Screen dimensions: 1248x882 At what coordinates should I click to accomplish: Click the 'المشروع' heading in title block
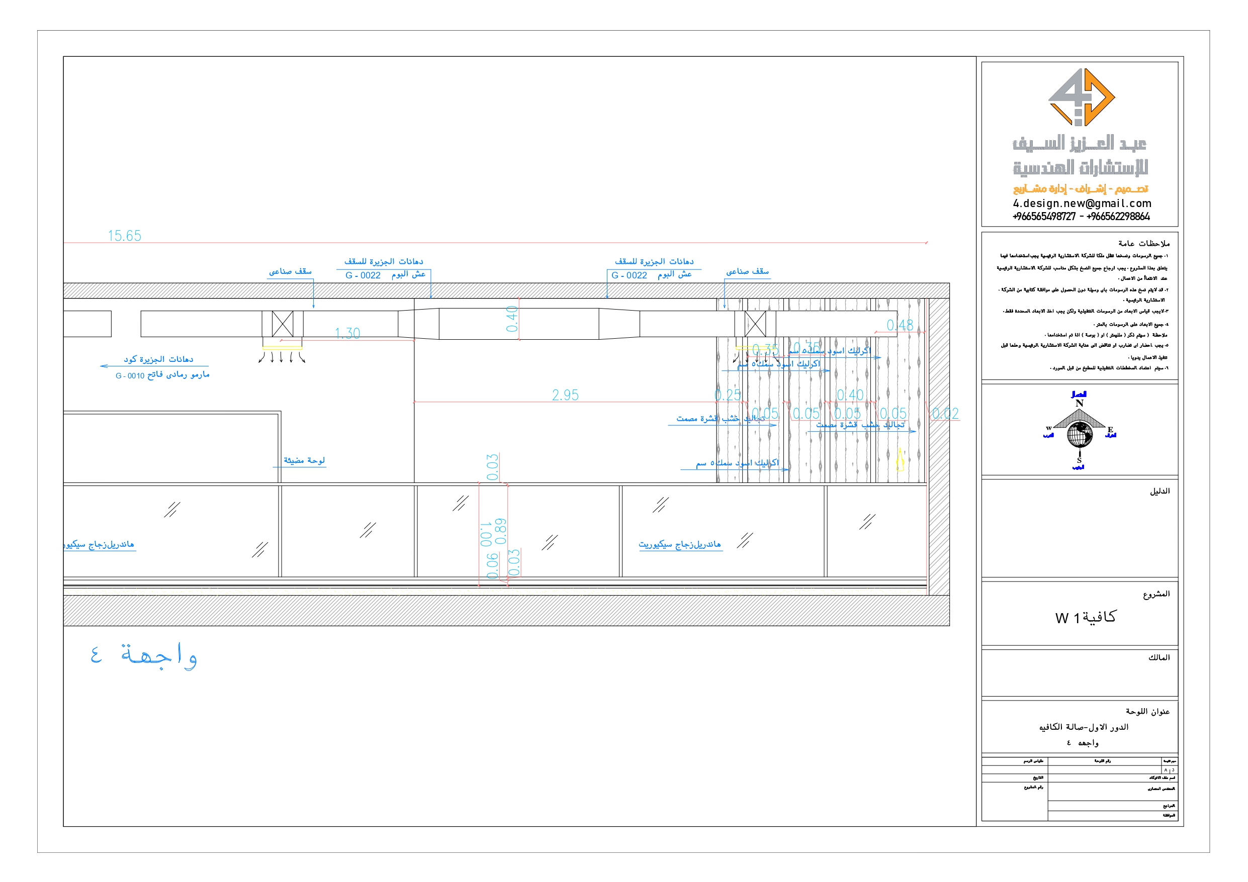pos(1156,594)
